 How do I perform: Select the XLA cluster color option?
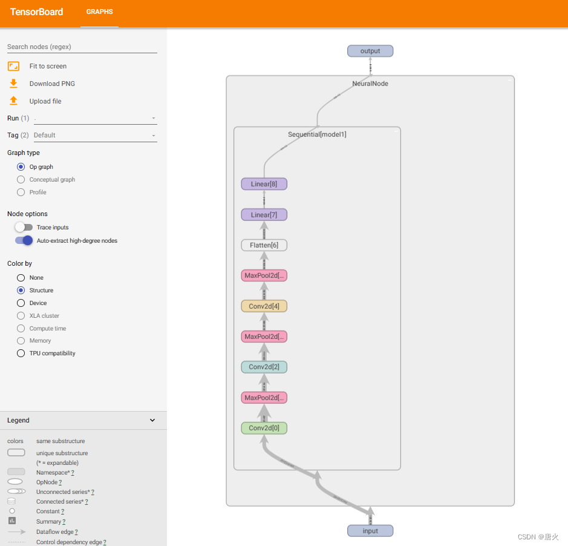pyautogui.click(x=21, y=316)
